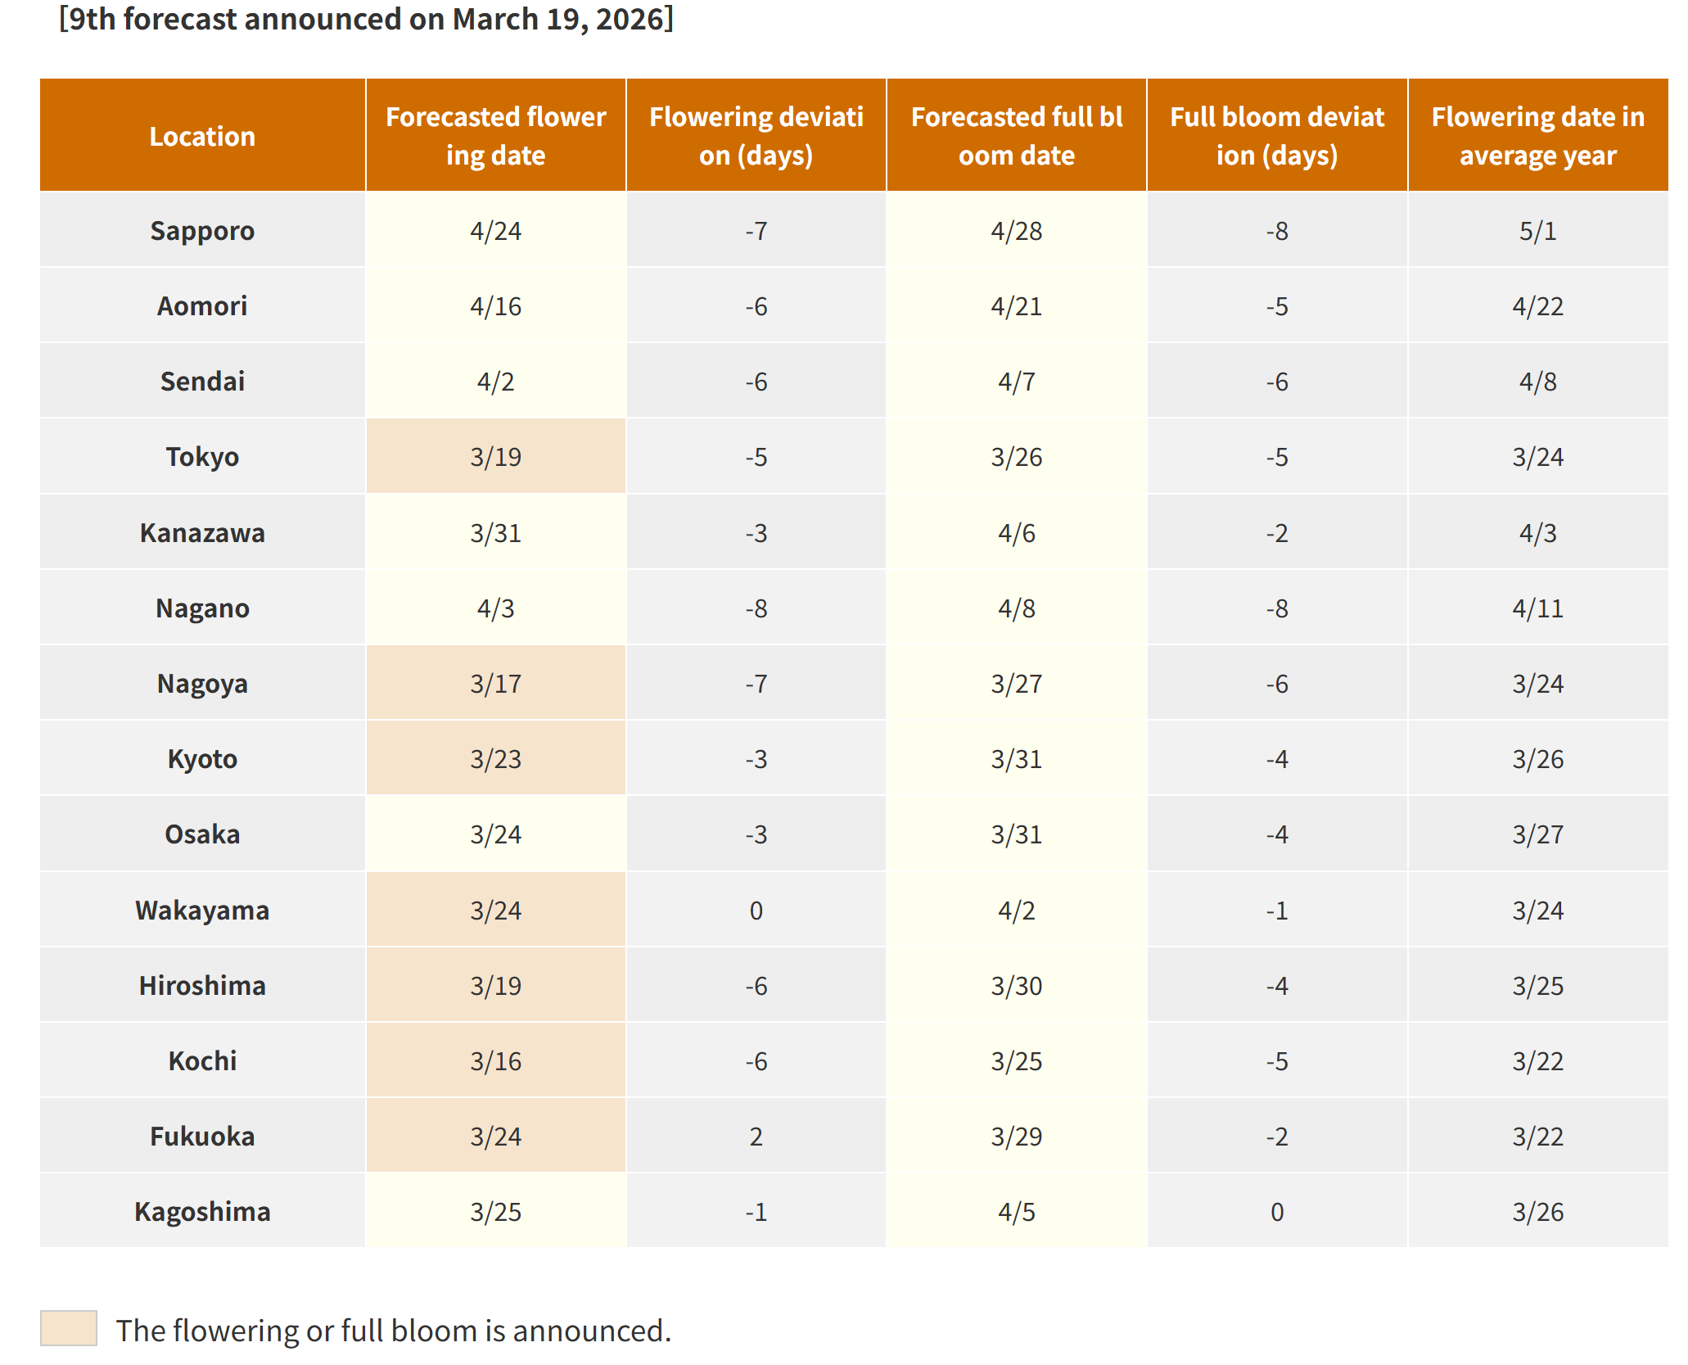The image size is (1688, 1365).
Task: Click the Location column header
Action: 202,136
